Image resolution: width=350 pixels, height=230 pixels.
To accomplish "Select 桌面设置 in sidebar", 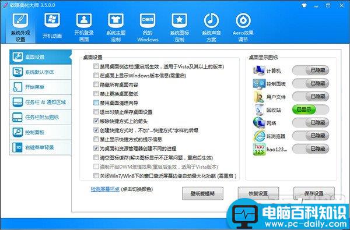I will coord(40,57).
